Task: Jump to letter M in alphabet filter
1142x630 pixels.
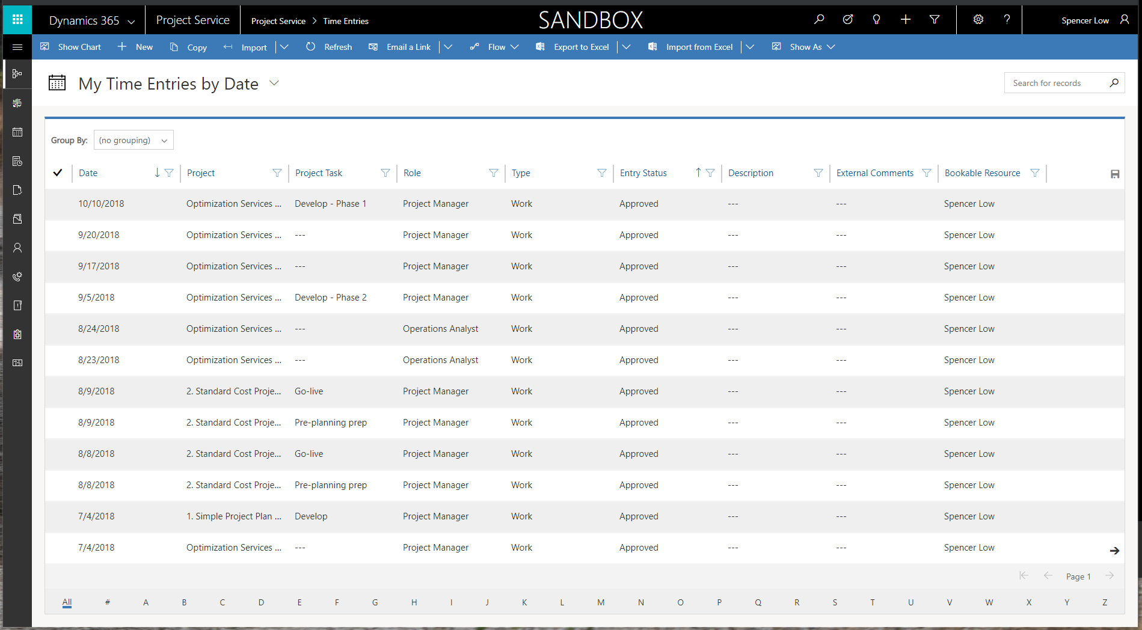Action: coord(601,602)
